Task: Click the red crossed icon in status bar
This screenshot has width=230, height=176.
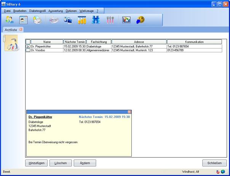Action: 218,172
